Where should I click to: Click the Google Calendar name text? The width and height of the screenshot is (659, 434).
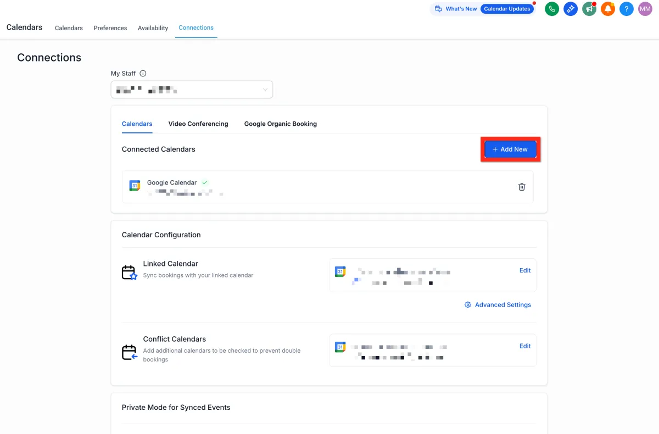[x=172, y=182]
